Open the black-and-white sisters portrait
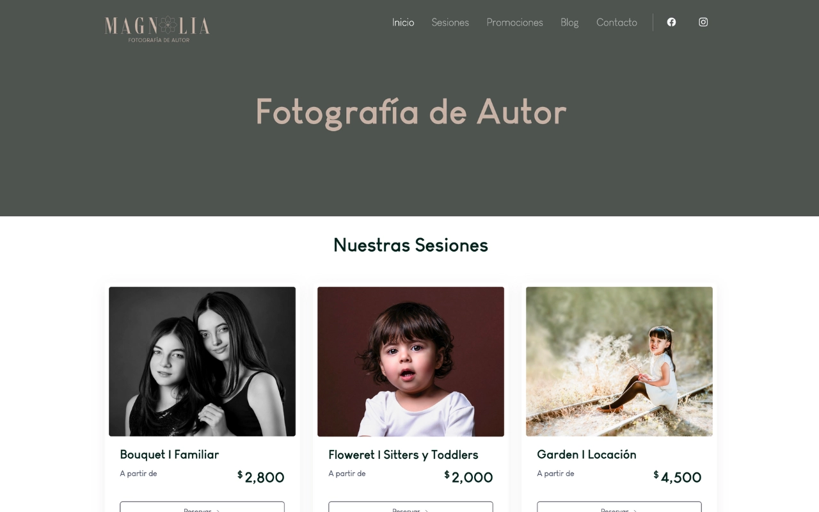 [202, 362]
